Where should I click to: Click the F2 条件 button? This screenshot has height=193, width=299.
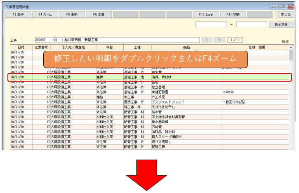[x=18, y=14]
